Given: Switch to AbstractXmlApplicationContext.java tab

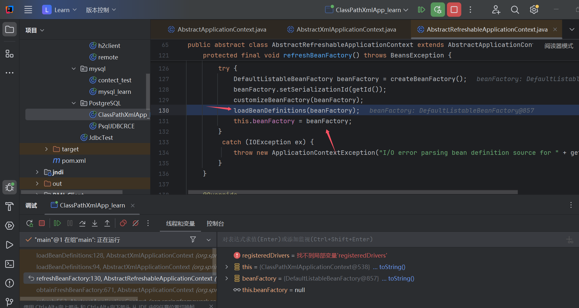Looking at the screenshot, I should click(341, 29).
